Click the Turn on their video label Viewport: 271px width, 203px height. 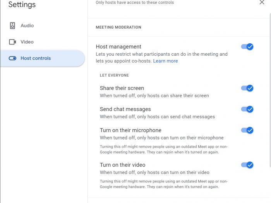coord(123,165)
